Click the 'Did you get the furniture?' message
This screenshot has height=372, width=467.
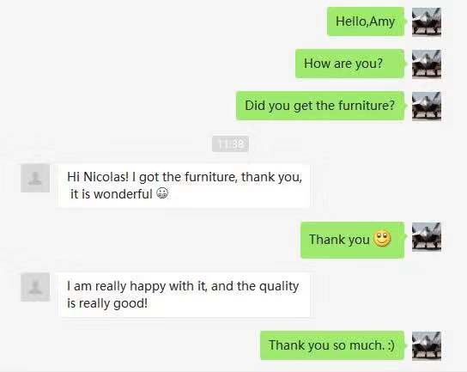(x=320, y=106)
